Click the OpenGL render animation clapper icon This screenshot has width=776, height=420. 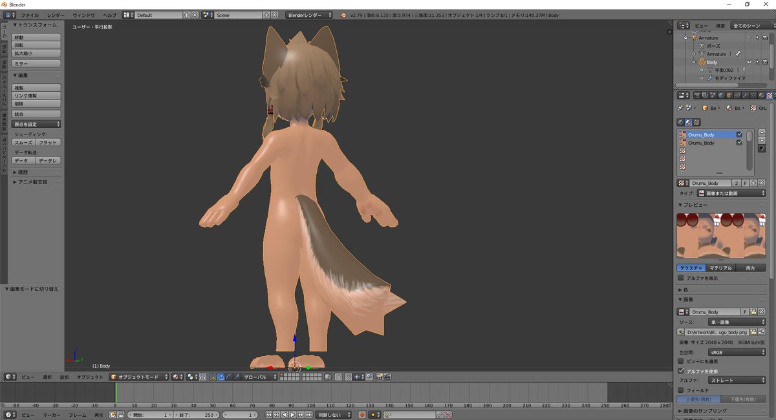(387, 377)
